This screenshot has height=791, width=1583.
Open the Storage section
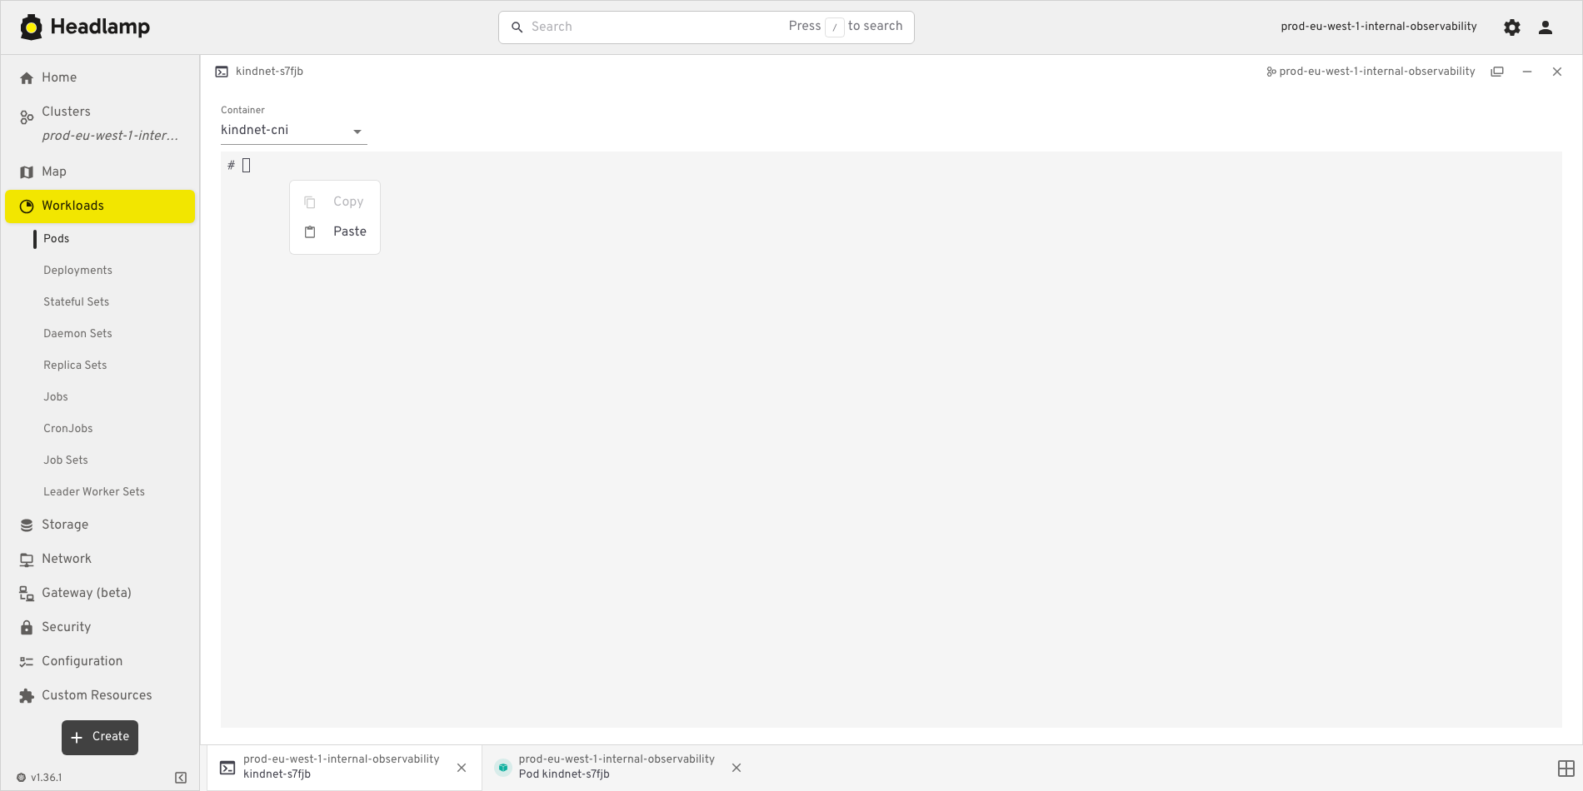point(100,525)
